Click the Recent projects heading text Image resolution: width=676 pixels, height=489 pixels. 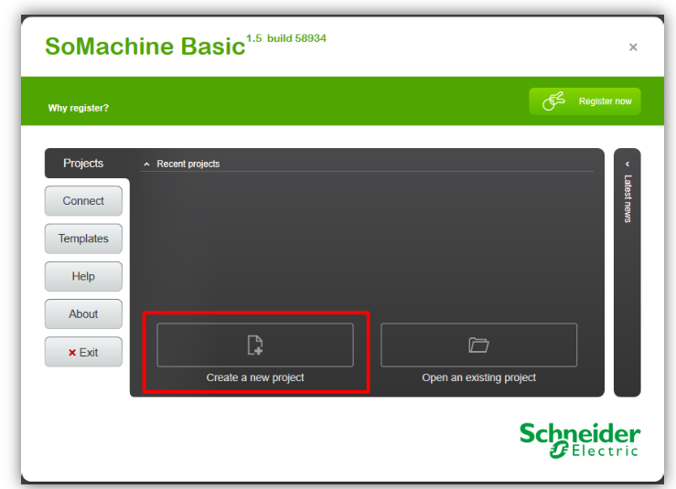tap(188, 165)
